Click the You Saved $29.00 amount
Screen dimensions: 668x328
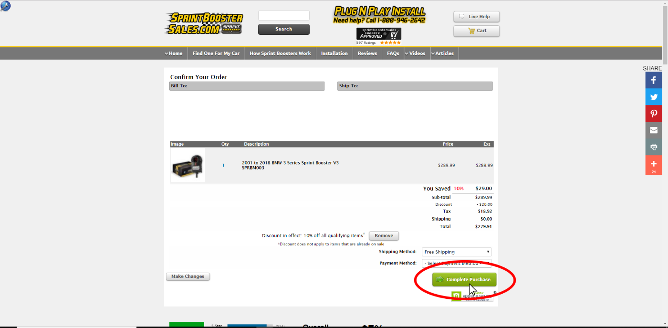(x=483, y=189)
